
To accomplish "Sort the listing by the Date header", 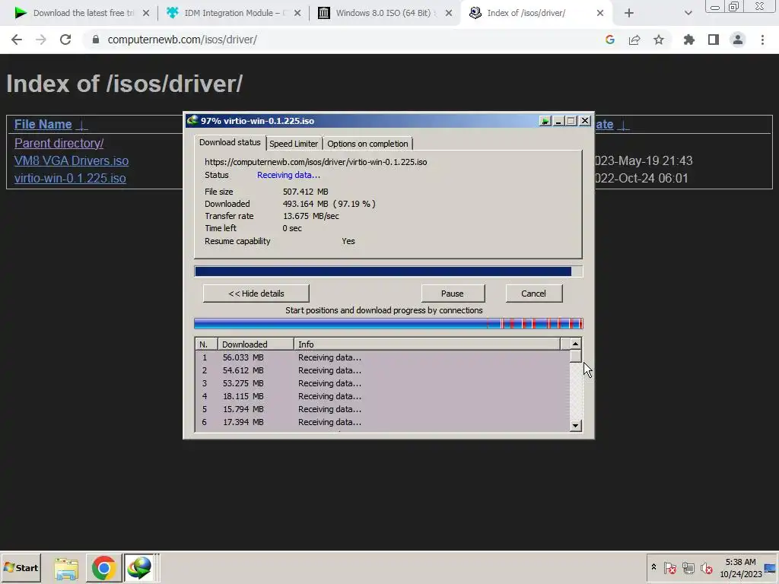I will [x=603, y=124].
